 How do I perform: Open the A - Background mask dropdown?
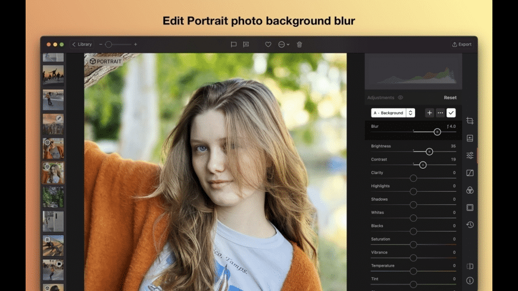click(x=393, y=113)
